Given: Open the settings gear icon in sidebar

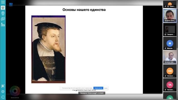Looking at the screenshot, I should (x=3, y=91).
